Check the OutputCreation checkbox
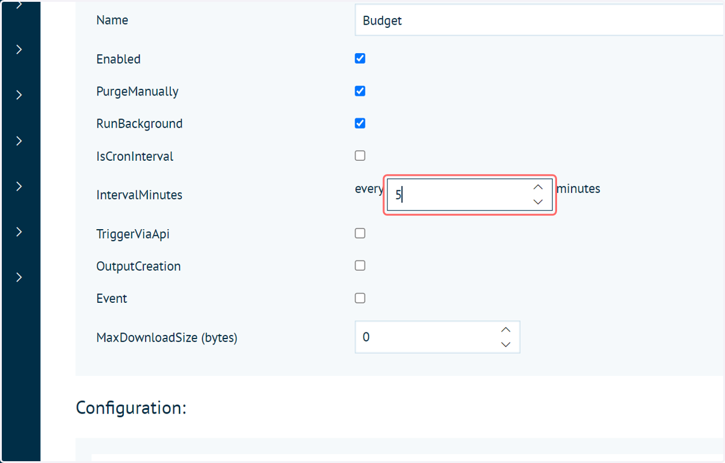 (360, 265)
